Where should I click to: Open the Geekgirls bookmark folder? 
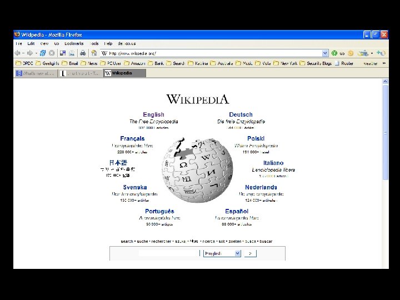click(x=47, y=63)
